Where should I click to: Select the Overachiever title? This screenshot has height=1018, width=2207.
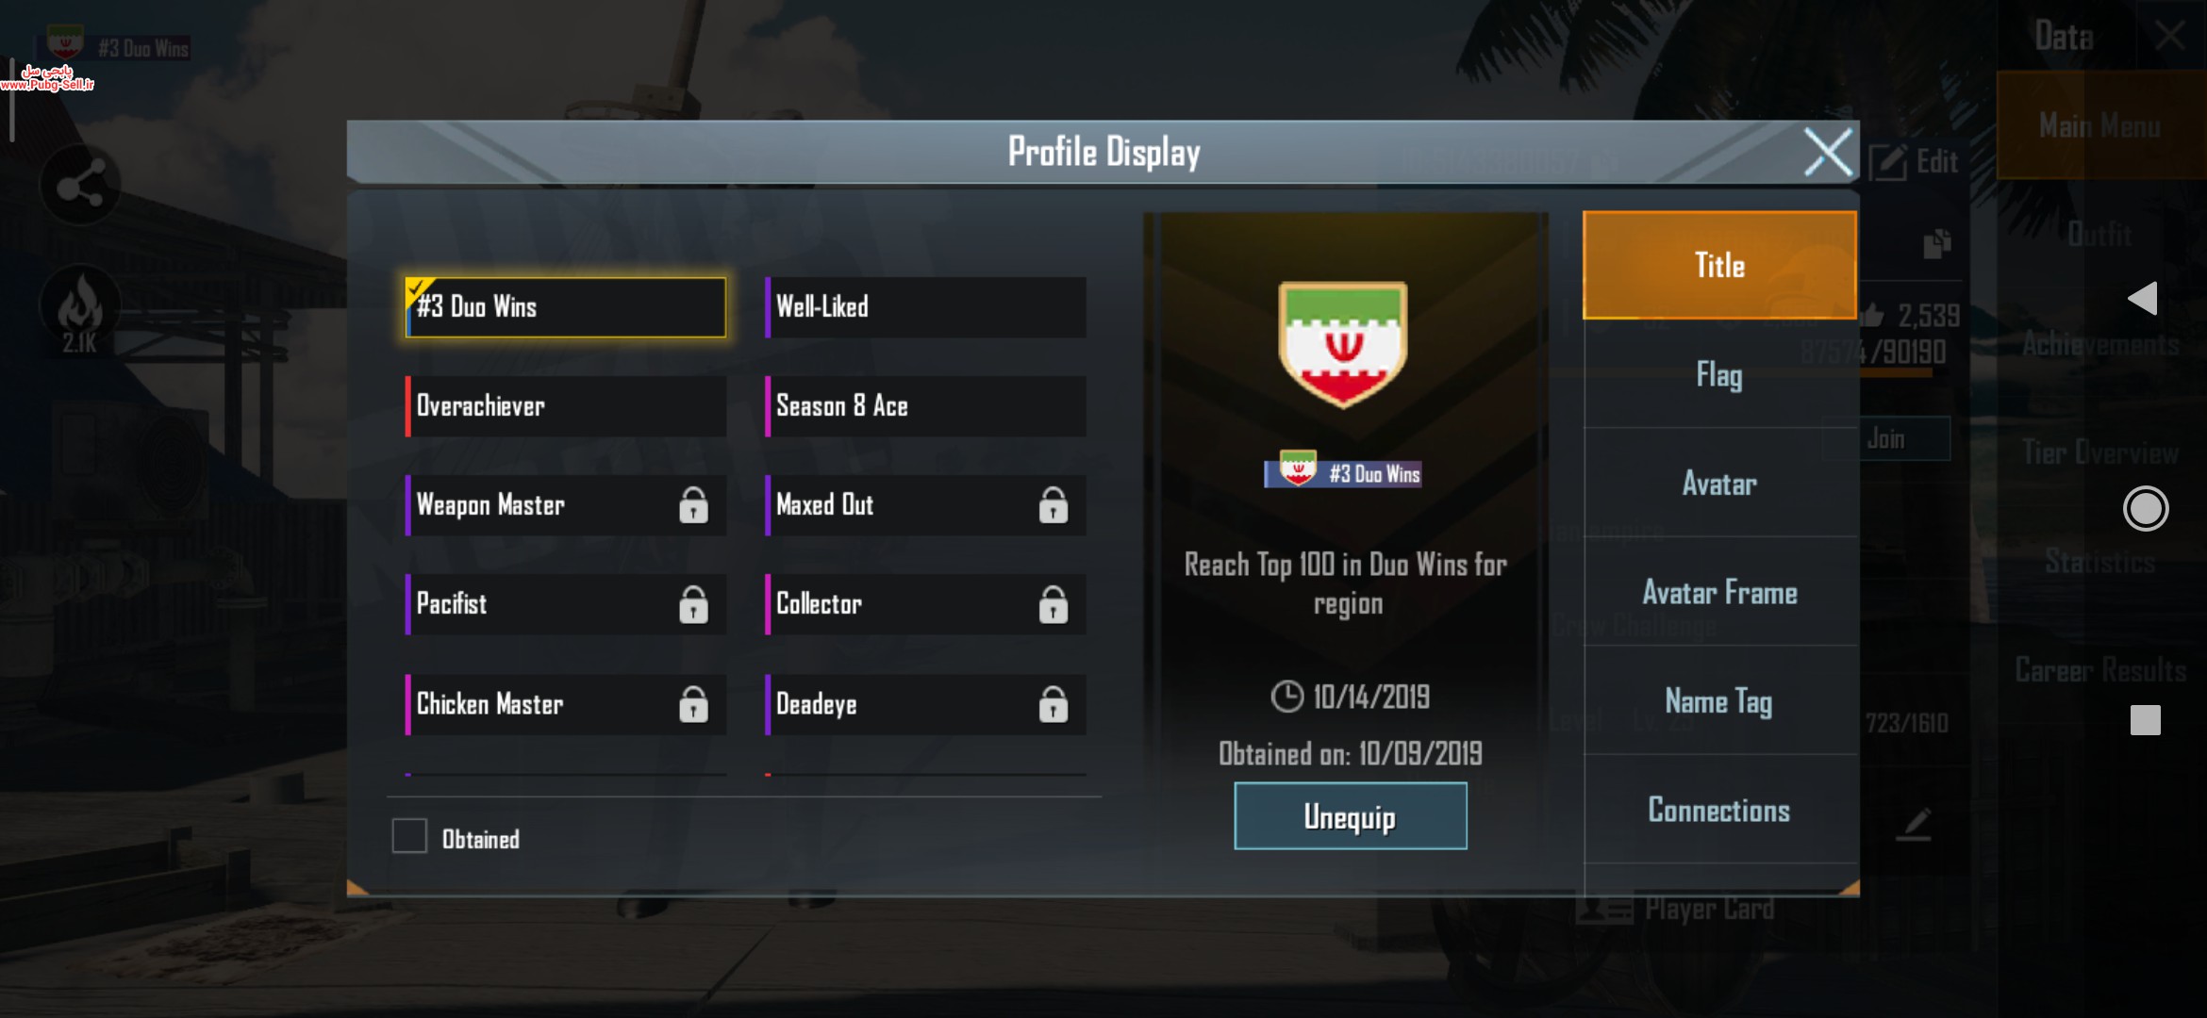click(x=566, y=406)
